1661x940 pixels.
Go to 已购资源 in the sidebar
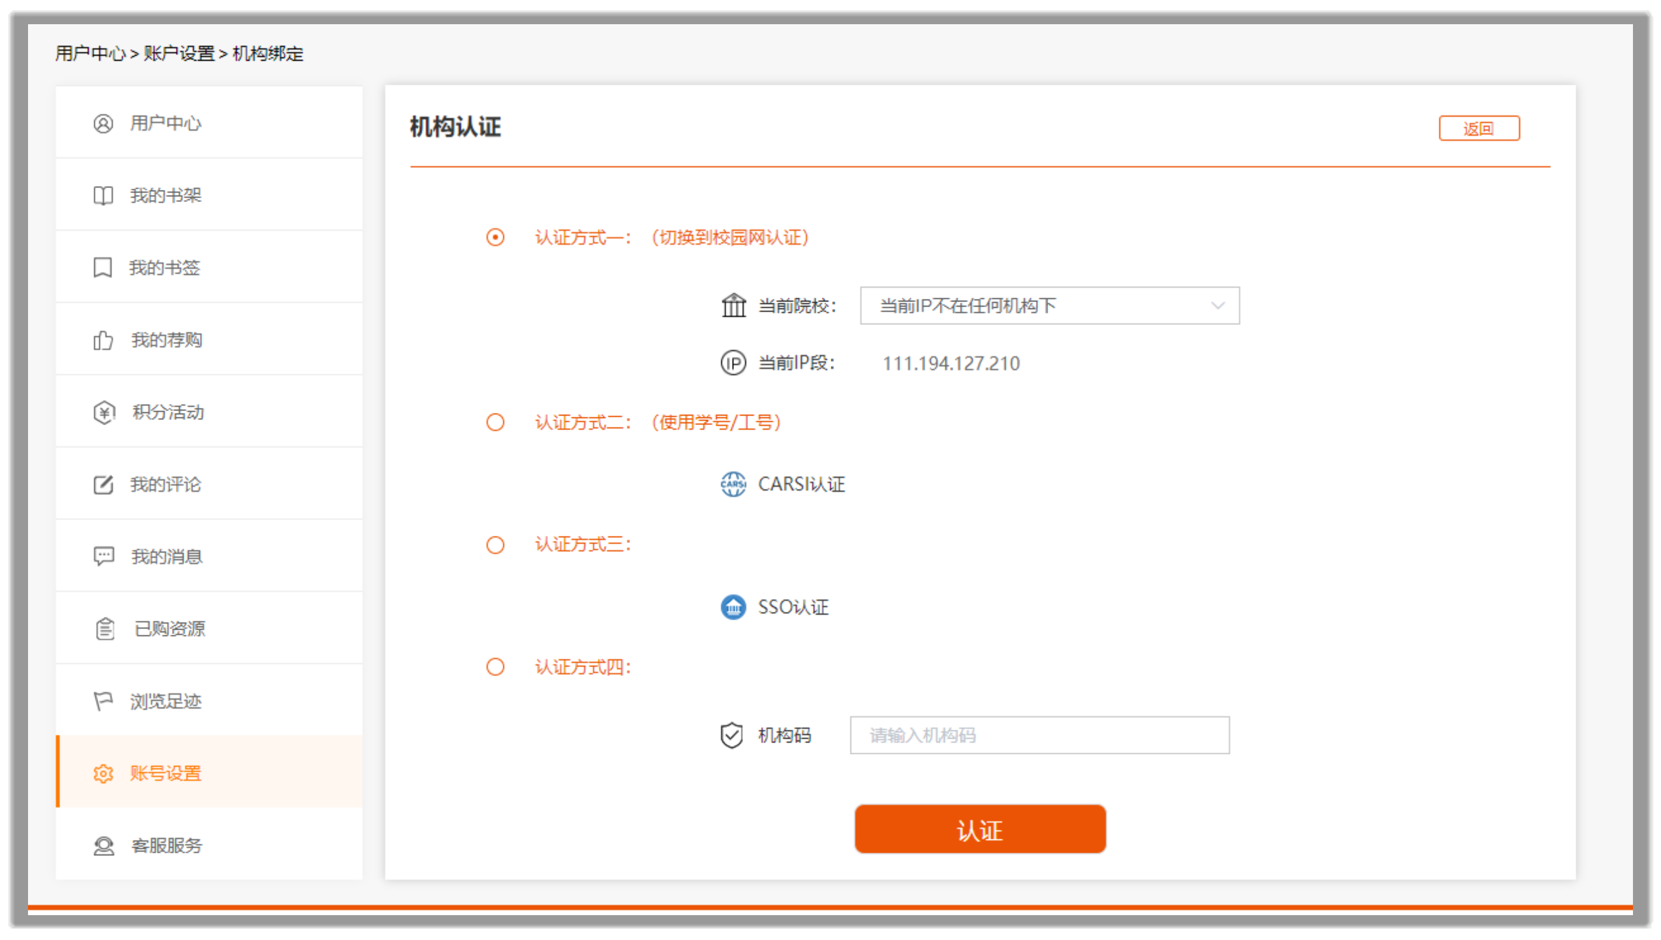[169, 629]
